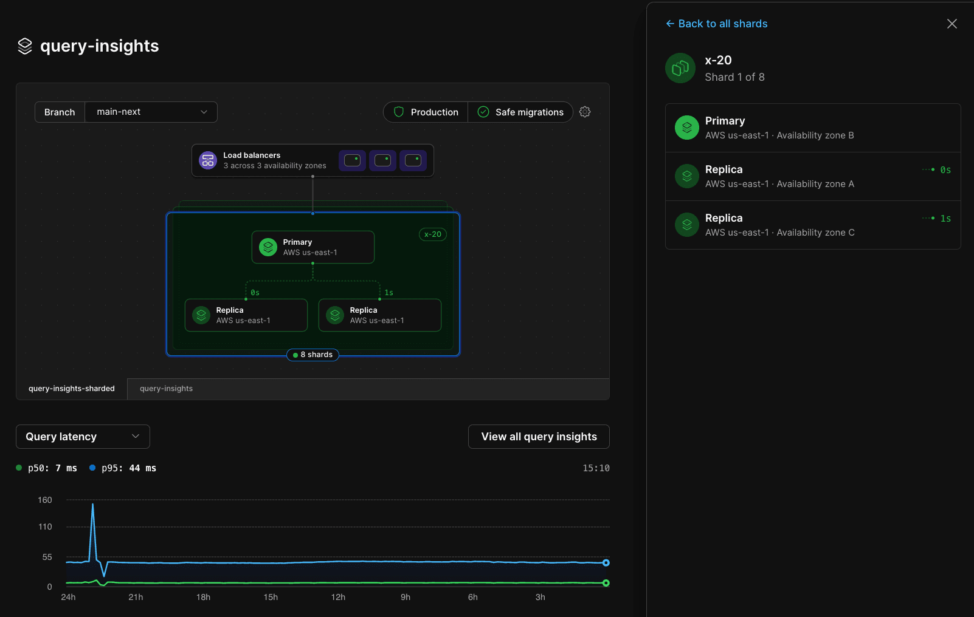Click the Safe migrations badge

pos(520,112)
